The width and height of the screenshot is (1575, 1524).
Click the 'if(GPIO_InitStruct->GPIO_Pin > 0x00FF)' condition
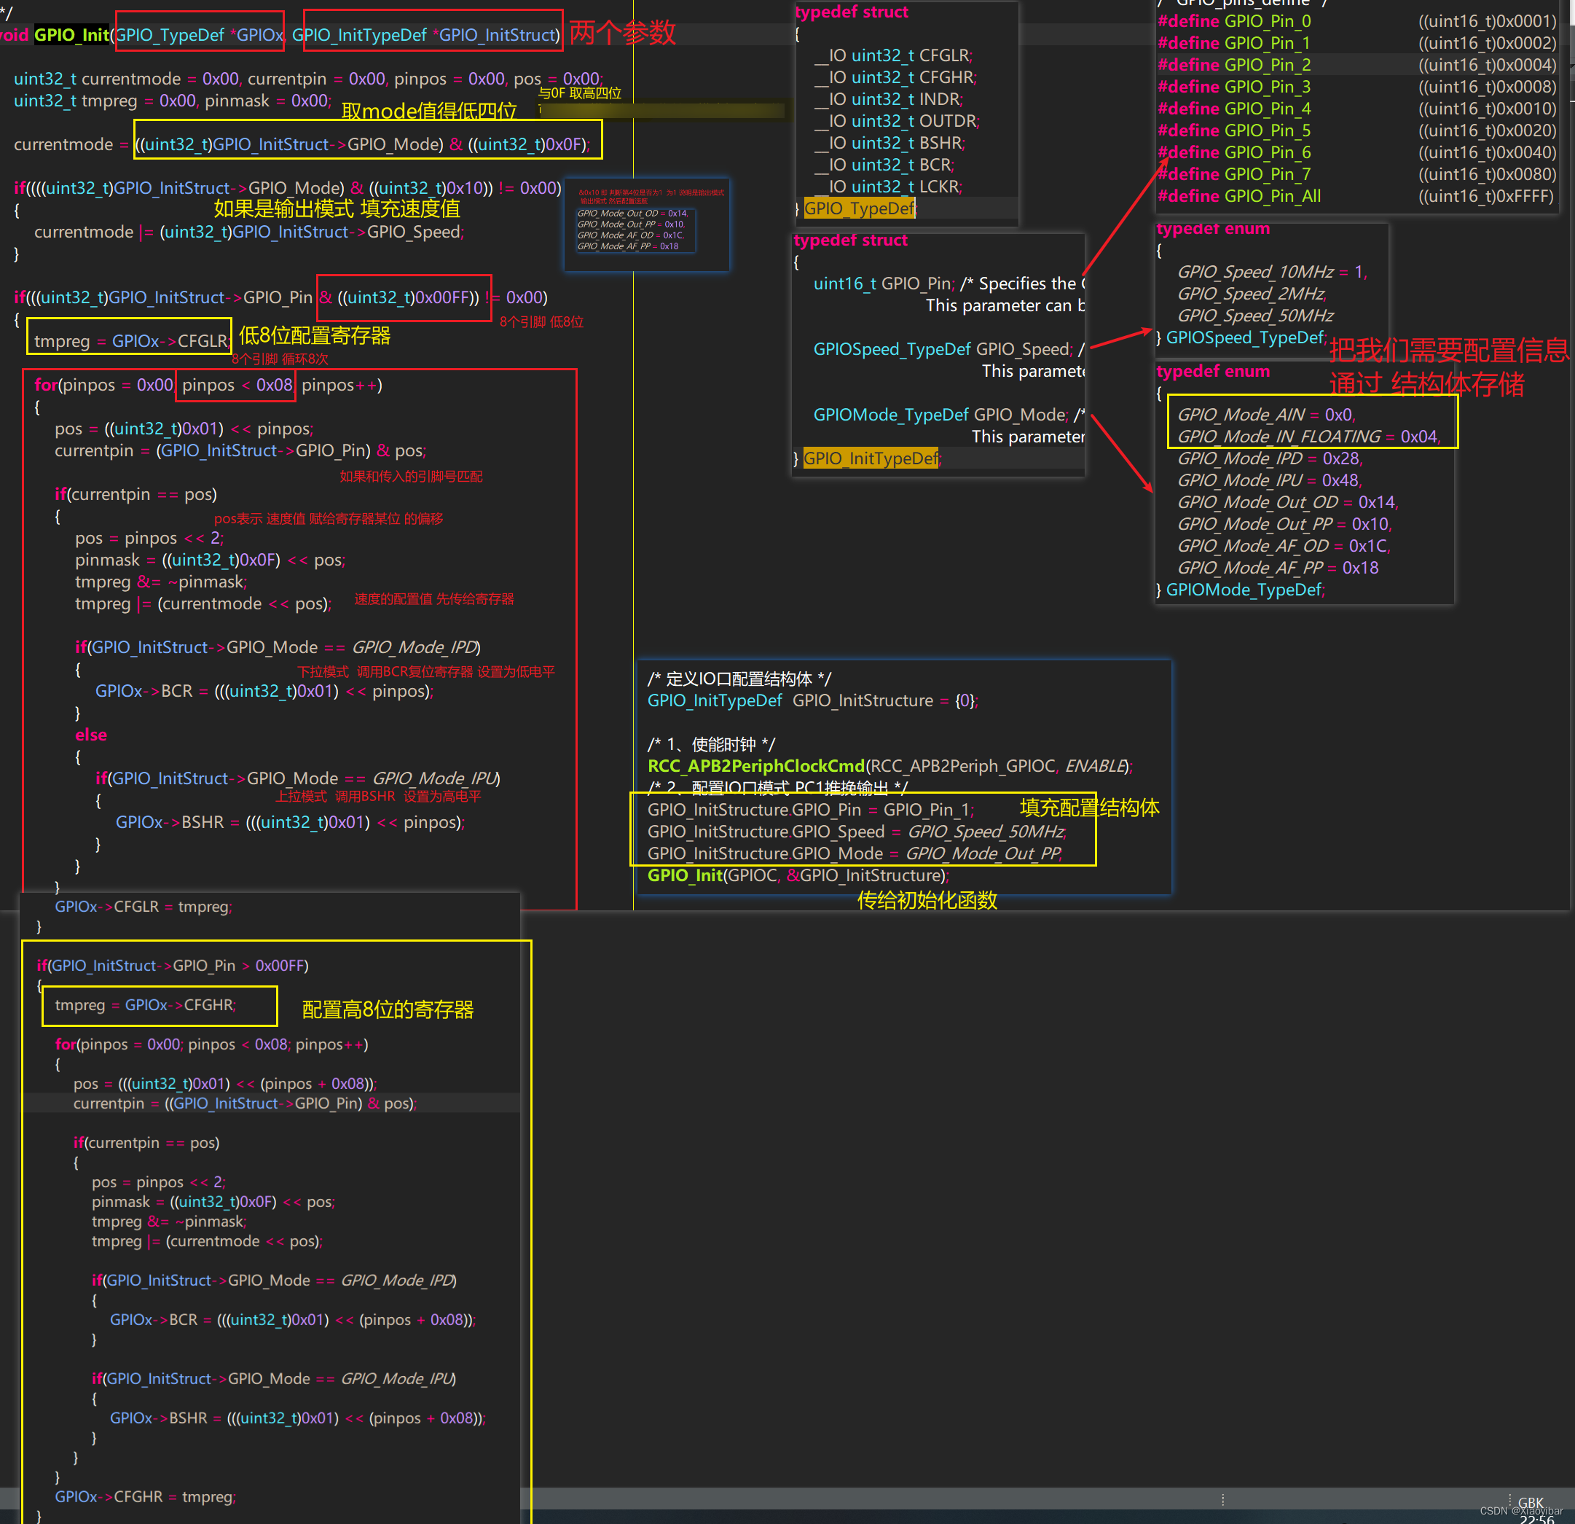click(173, 966)
